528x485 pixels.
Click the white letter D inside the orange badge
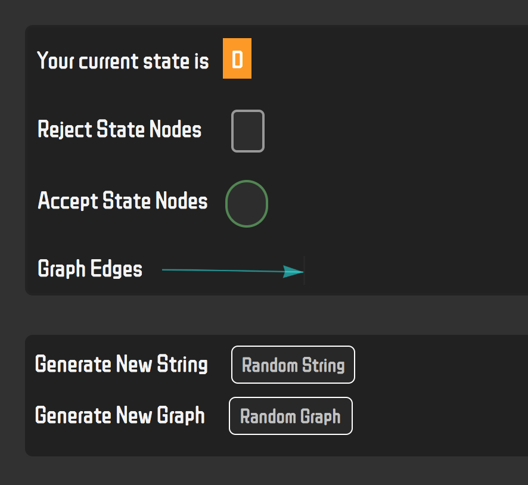237,60
